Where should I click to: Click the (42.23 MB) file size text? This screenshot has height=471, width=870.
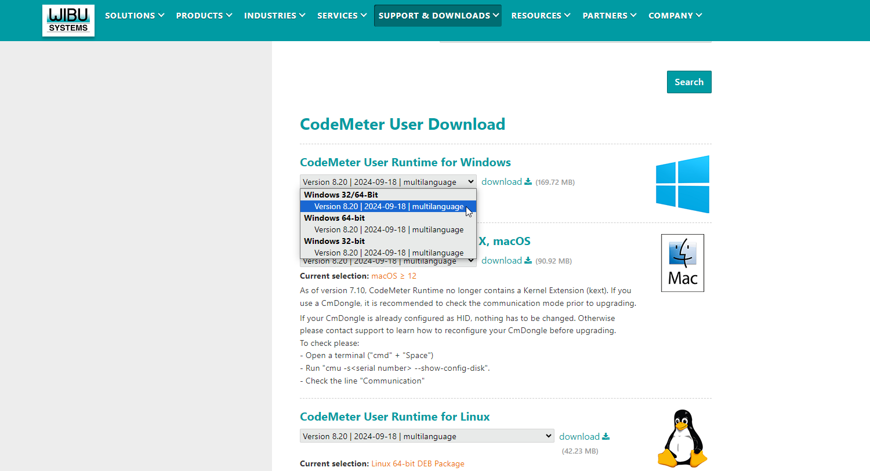click(580, 451)
